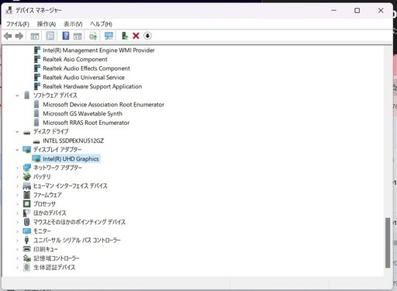The width and height of the screenshot is (397, 291).
Task: Expand the ネットワーク アダプター category
Action: coord(17,168)
